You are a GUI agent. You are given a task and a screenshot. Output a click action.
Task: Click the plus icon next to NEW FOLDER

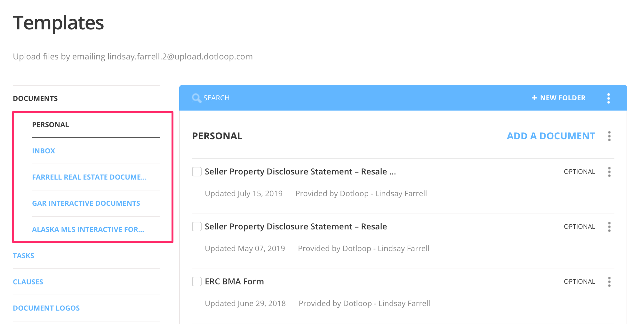click(534, 98)
